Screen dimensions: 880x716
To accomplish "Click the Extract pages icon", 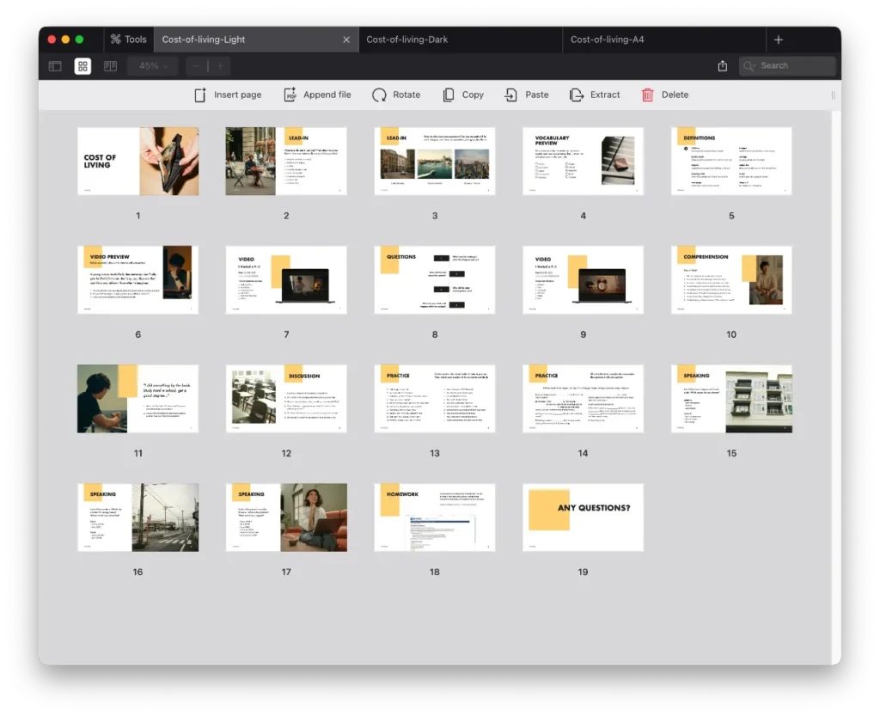I will (577, 95).
